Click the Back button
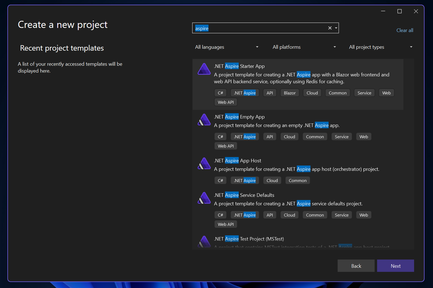Screen dimensions: 433x288 tap(356, 266)
